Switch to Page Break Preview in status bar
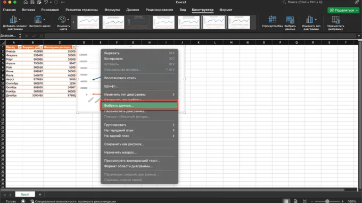Viewport: 362px width, 203px height. (x=305, y=201)
